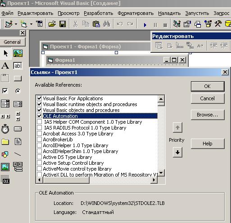
Task: Uncheck Visual Basic runtime objects and procedures
Action: pos(39,104)
